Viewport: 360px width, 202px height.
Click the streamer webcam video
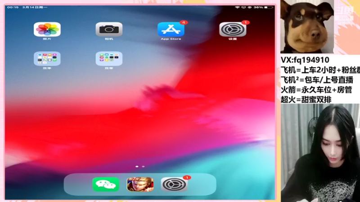[x=320, y=153]
